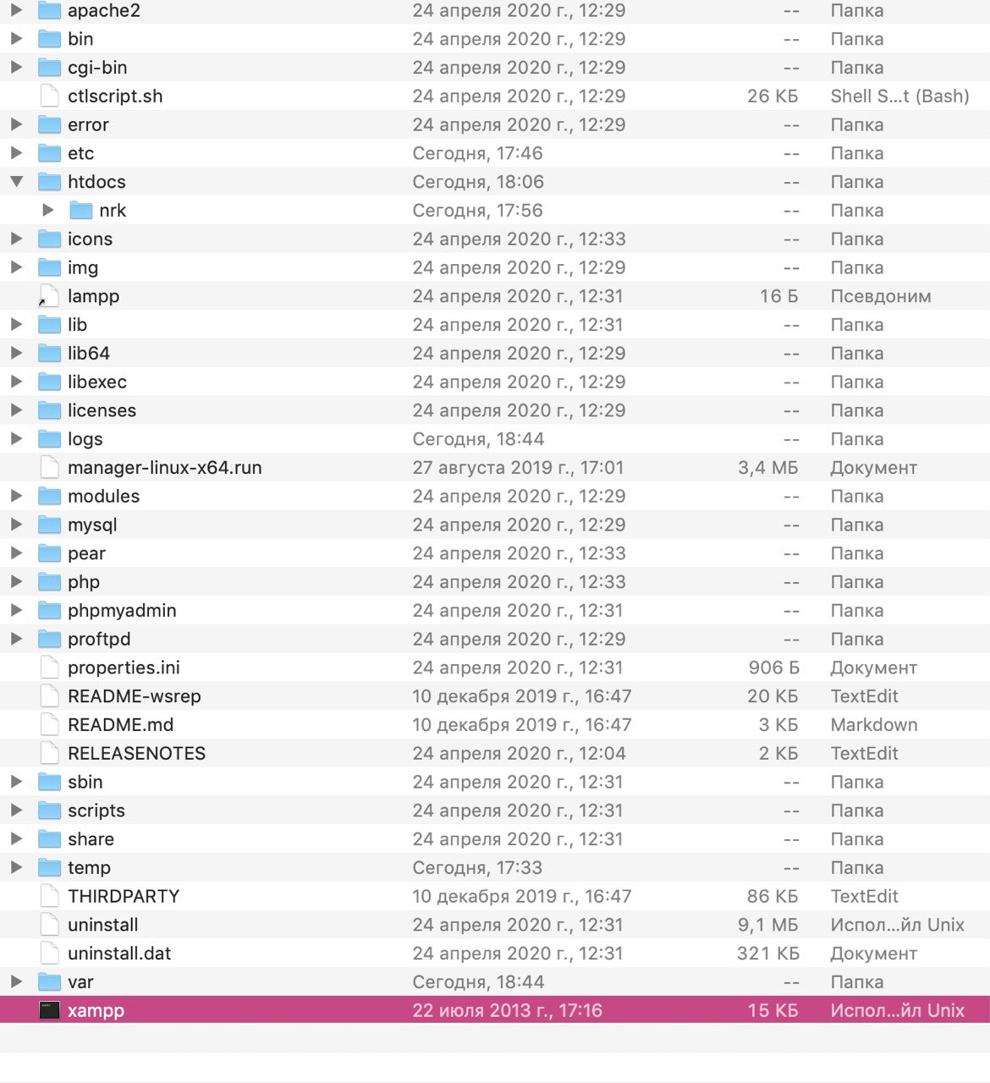This screenshot has width=990, height=1083.
Task: Click the ctlscript.sh file icon
Action: pyautogui.click(x=50, y=96)
